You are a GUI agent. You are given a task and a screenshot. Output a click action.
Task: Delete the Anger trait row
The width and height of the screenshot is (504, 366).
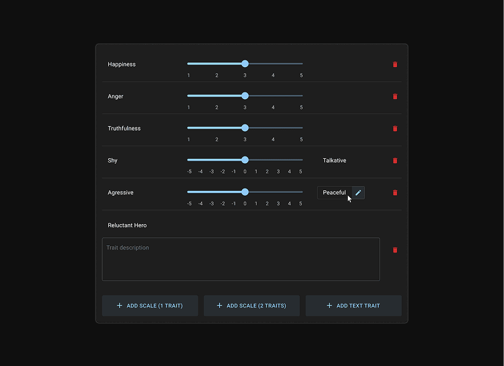(x=395, y=97)
